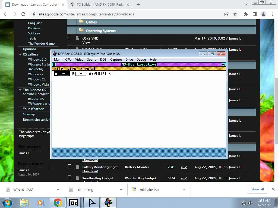
Task: Select drive A icon in MS-DOS Executive
Action: click(62, 74)
